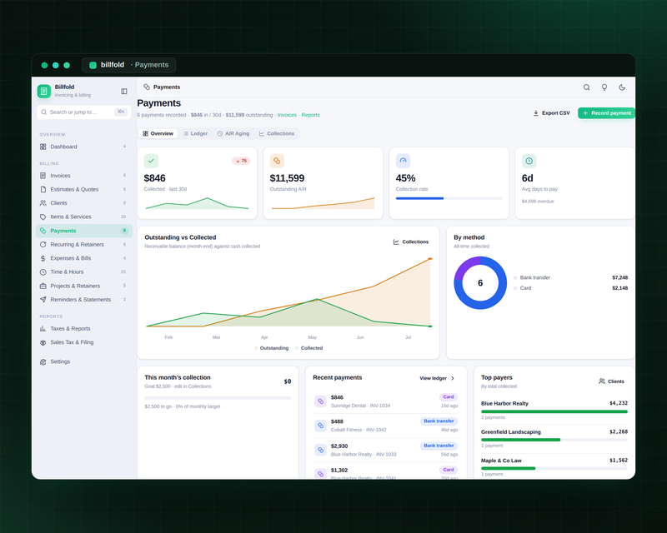
Task: Click the Card legend row in By method
Action: [570, 288]
